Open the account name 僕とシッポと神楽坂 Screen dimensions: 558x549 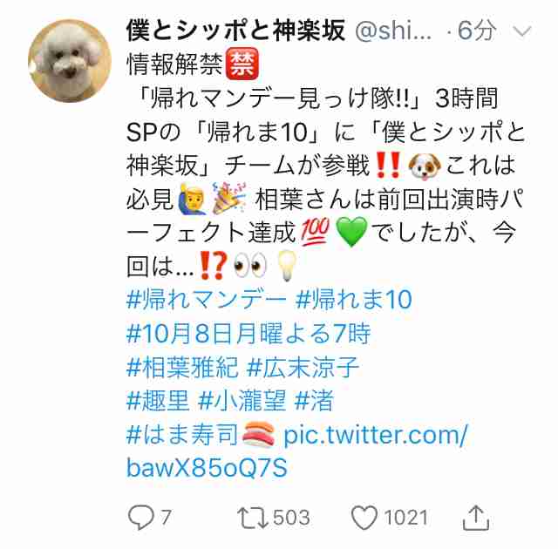click(236, 30)
